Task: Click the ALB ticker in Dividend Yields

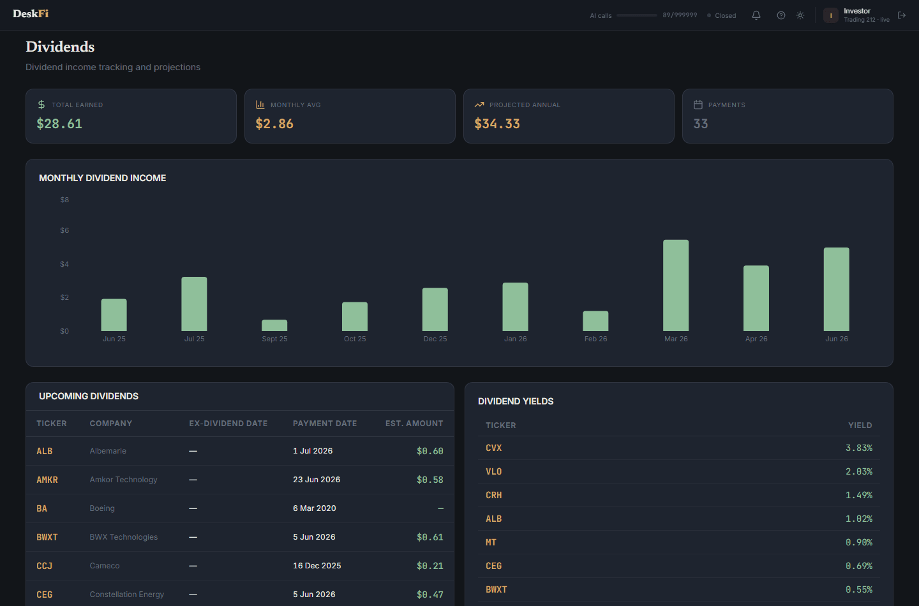Action: click(x=494, y=519)
